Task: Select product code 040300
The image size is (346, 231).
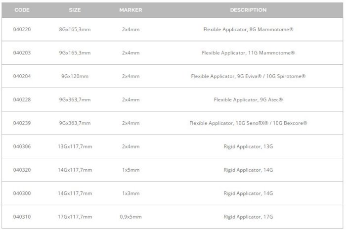Action: pos(22,193)
